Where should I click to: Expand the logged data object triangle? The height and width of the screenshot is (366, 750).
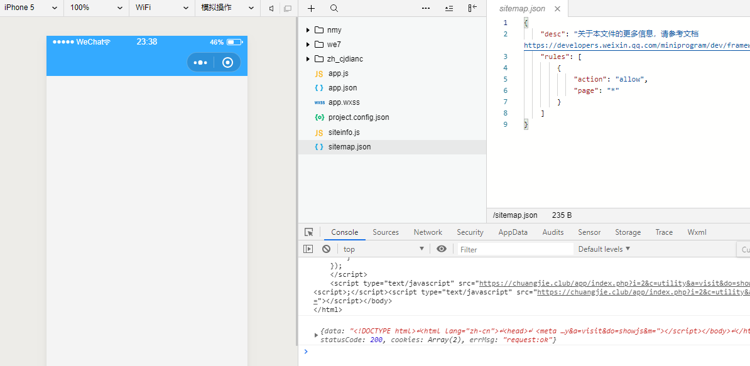tap(316, 335)
